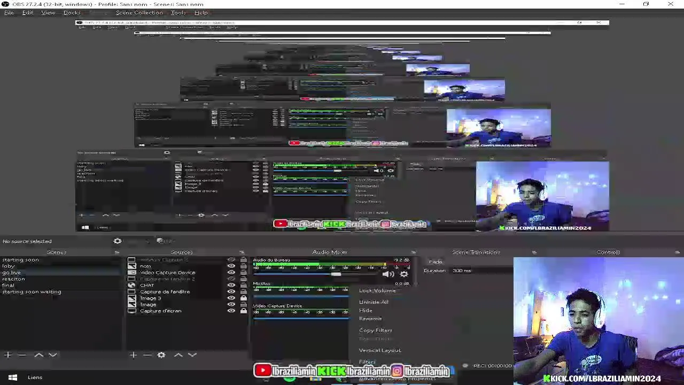Open the File menu
Image resolution: width=684 pixels, height=385 pixels.
pyautogui.click(x=9, y=12)
